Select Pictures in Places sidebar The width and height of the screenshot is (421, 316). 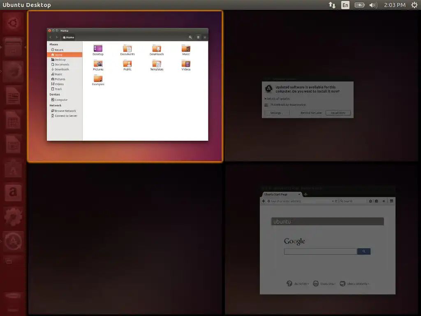tap(65, 79)
